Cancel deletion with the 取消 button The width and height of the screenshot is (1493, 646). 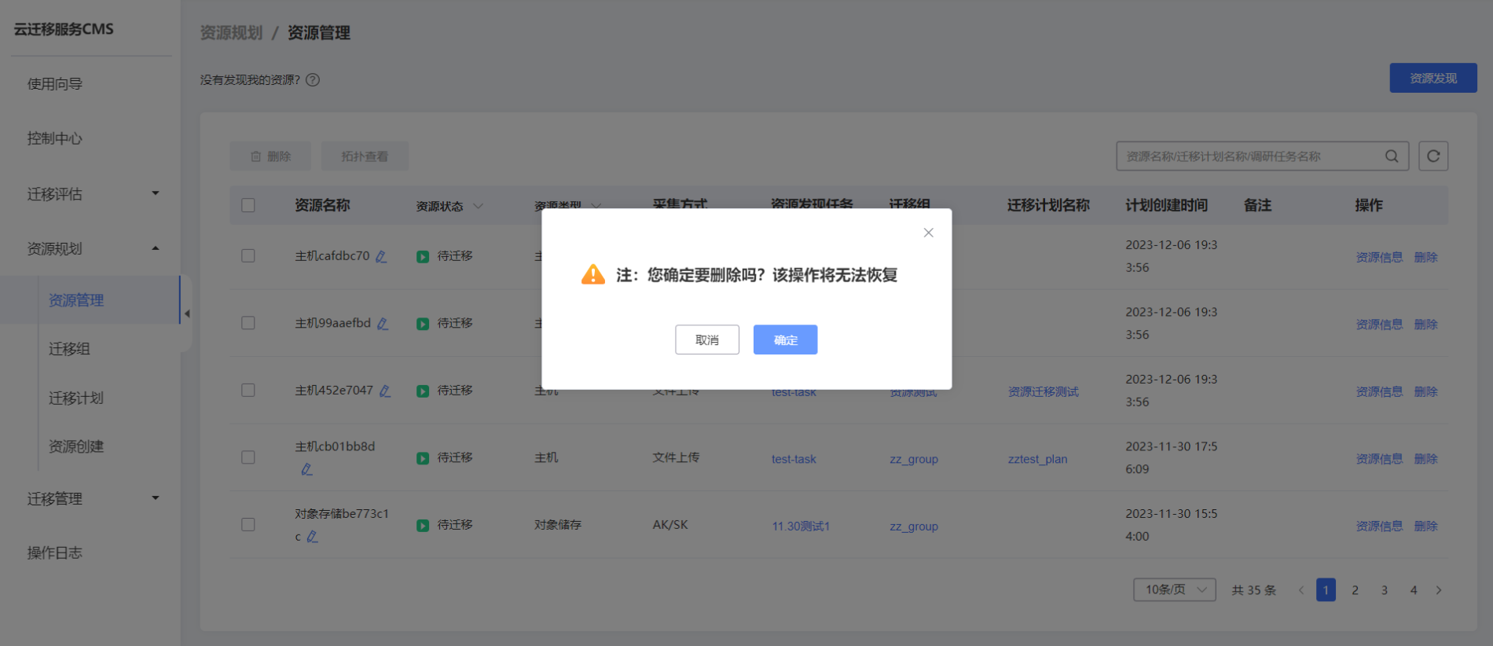pos(706,340)
